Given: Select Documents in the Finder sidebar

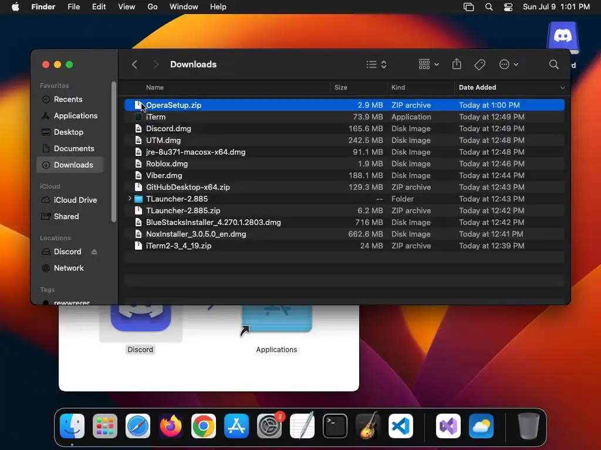Looking at the screenshot, I should pos(70,148).
